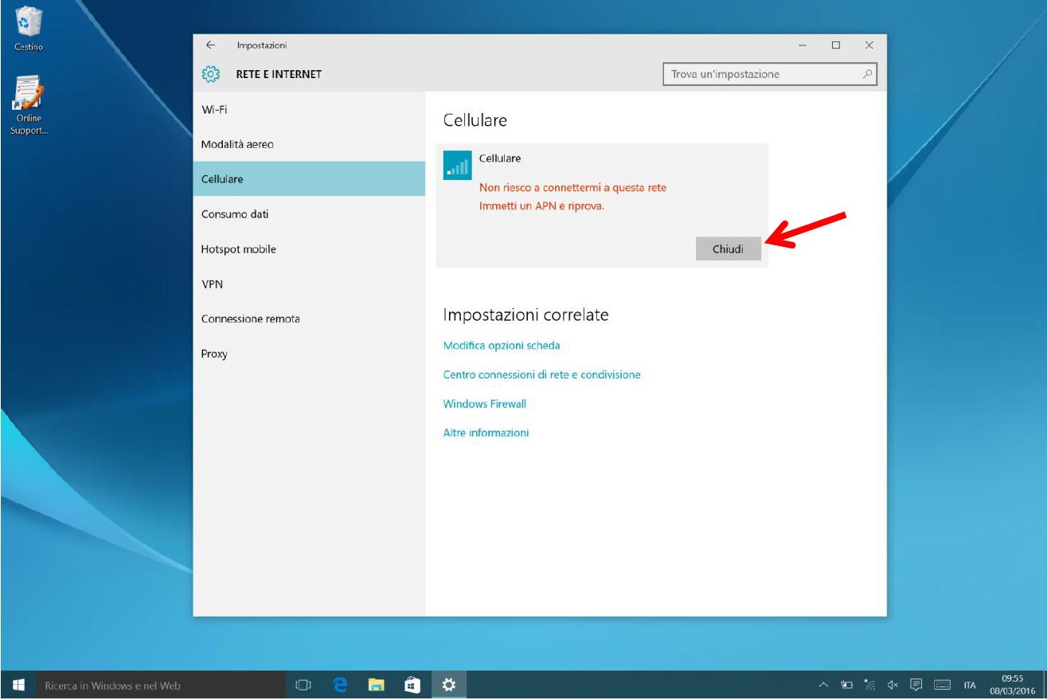This screenshot has width=1047, height=700.
Task: Open File Explorer from the taskbar
Action: coord(376,685)
